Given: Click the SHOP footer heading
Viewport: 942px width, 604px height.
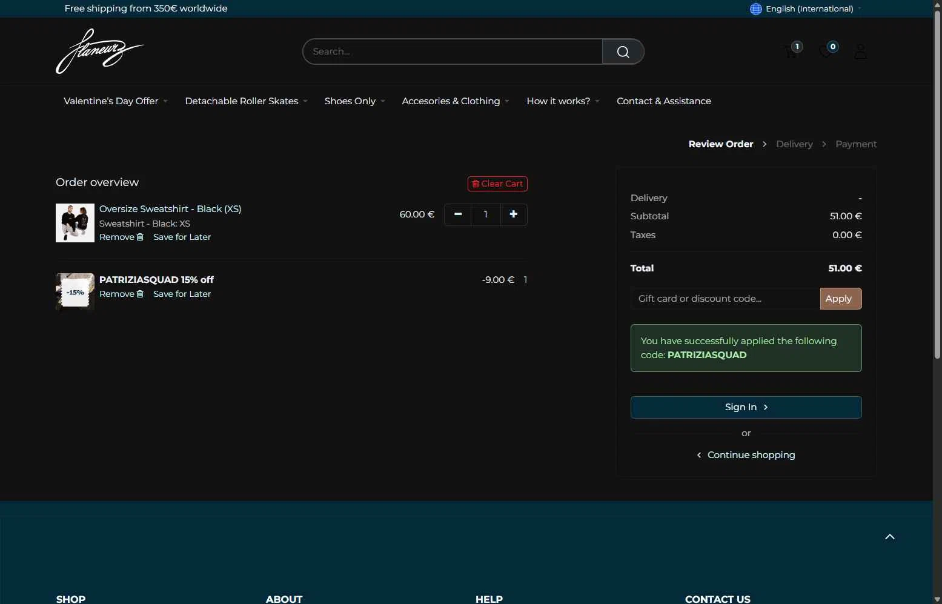Looking at the screenshot, I should [71, 599].
